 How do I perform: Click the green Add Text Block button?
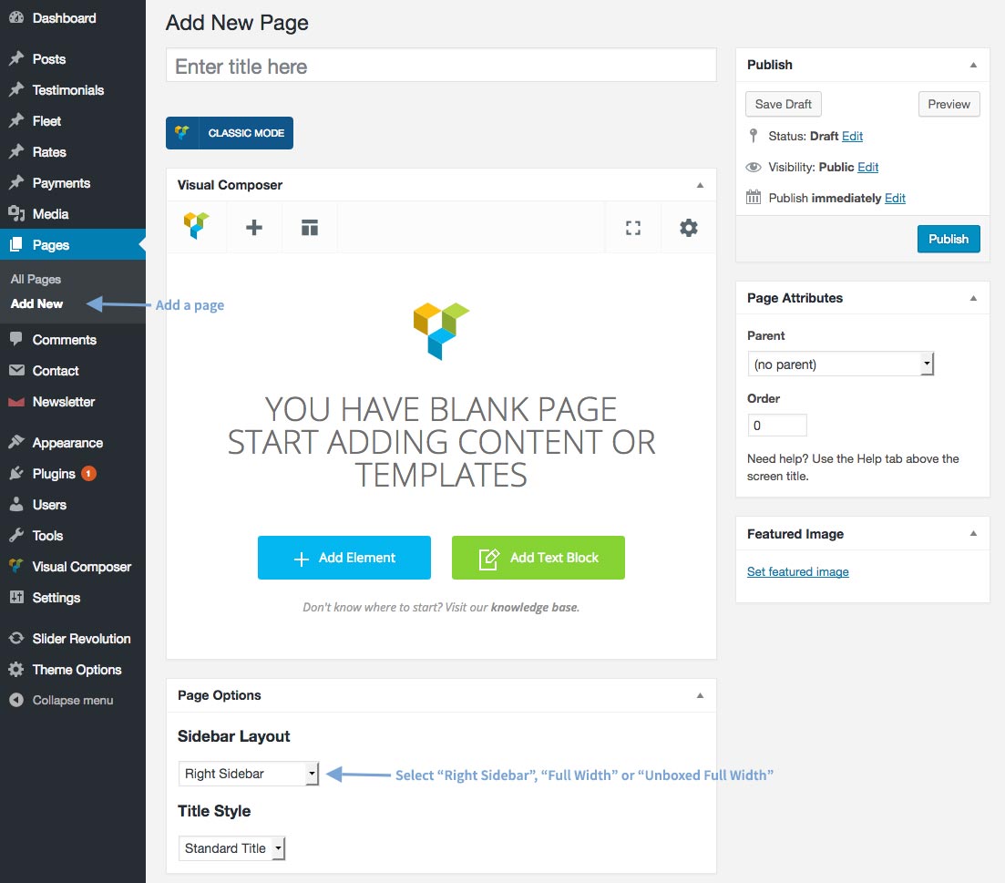(x=538, y=558)
